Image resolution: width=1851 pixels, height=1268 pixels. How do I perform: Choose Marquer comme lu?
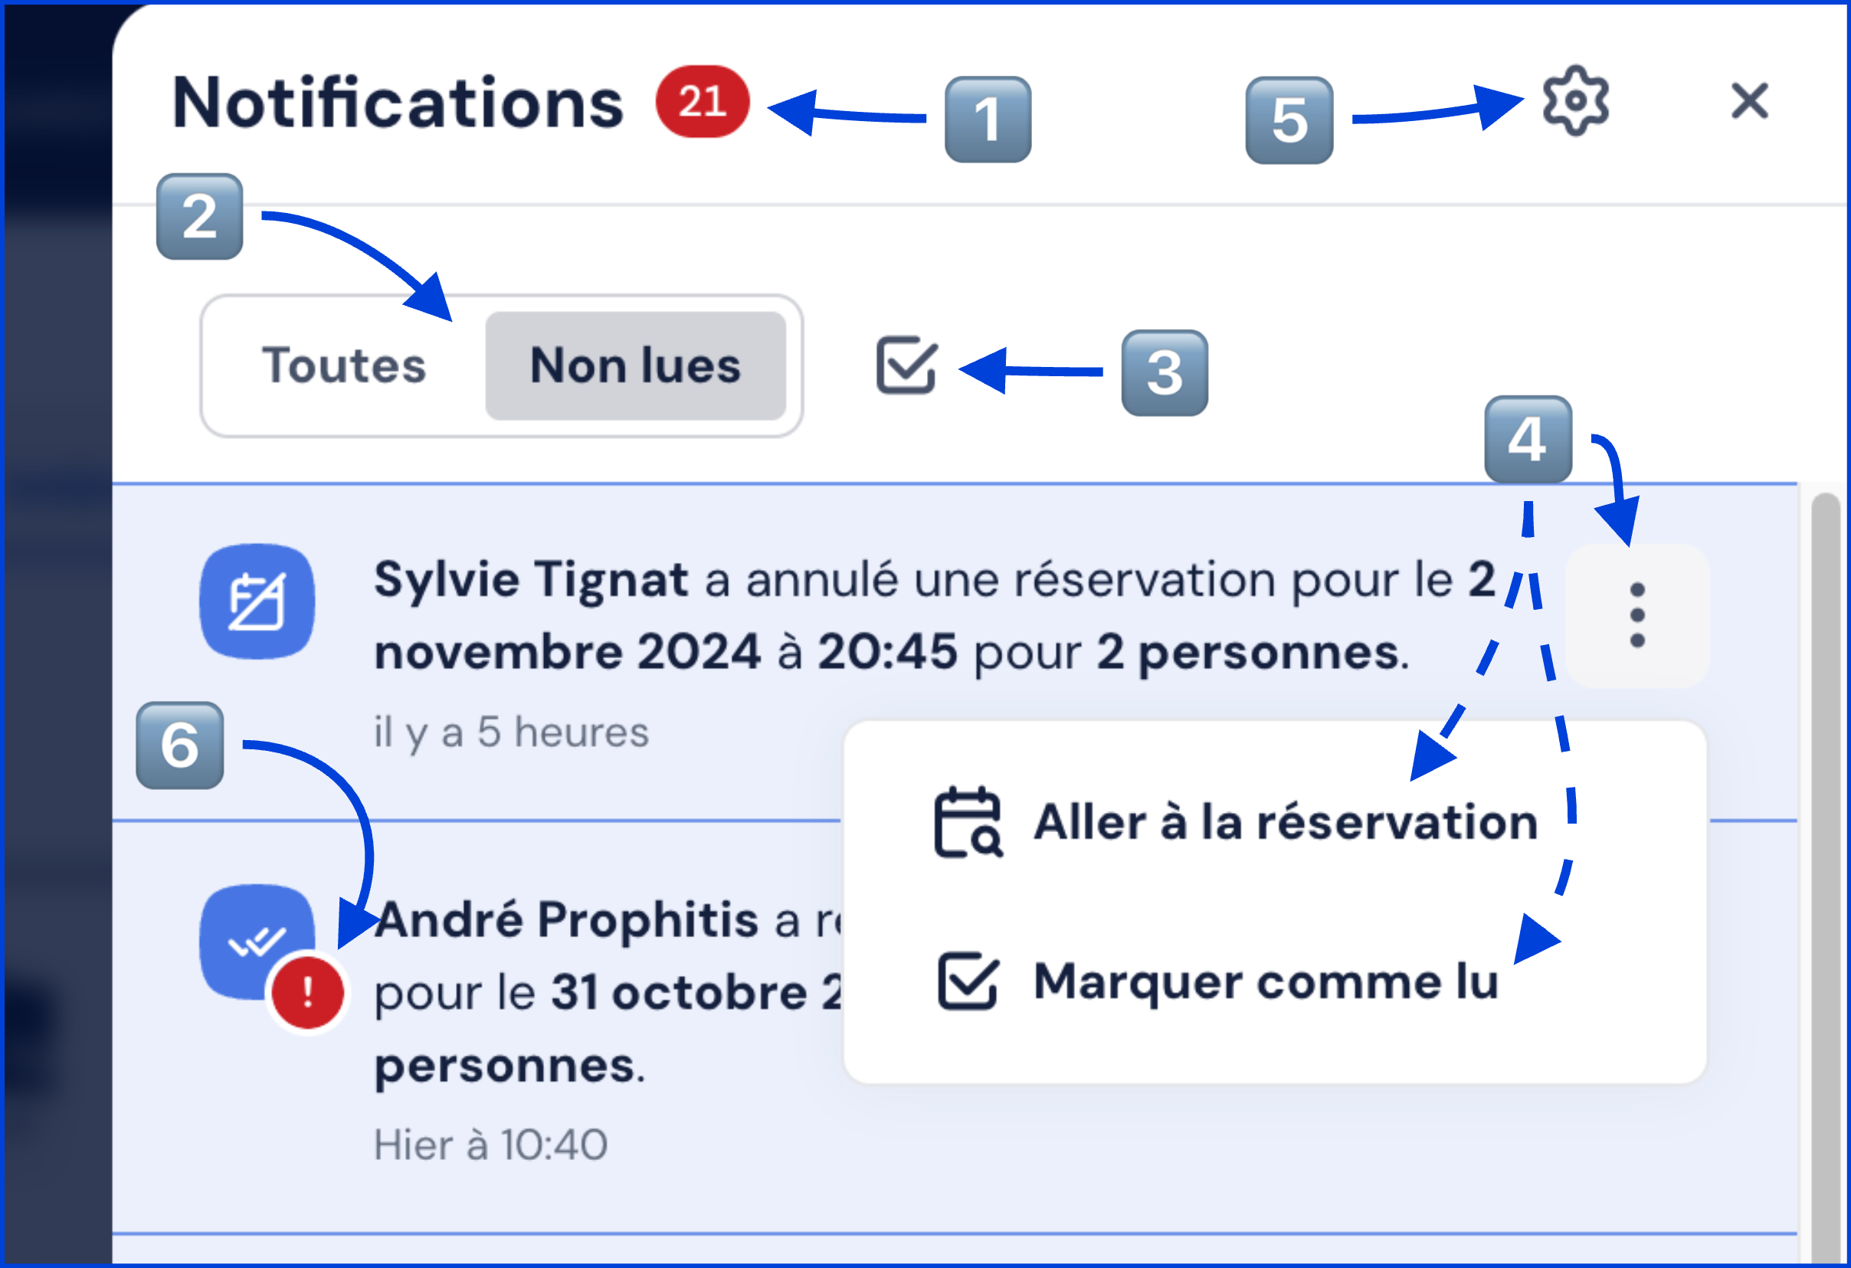point(1265,981)
